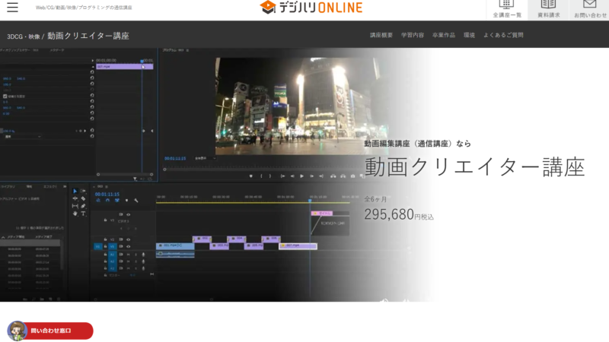Expand the panel tabs overflow chevron

(x=65, y=186)
